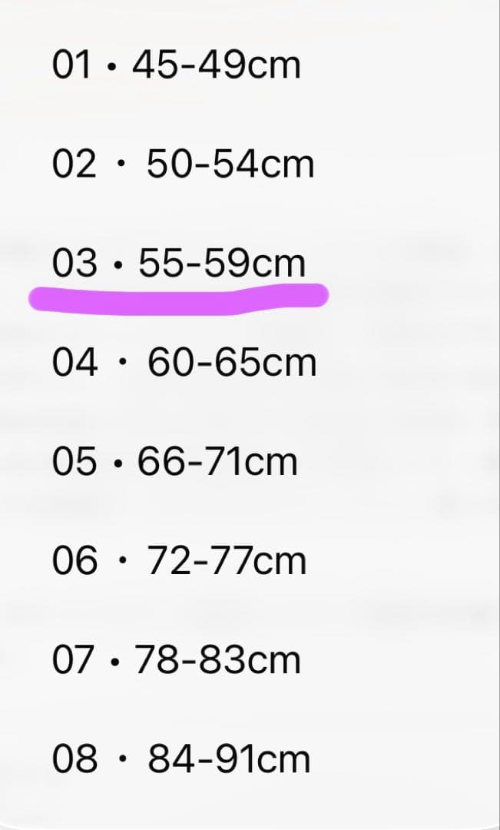Select size 04 · 60-65cm
The image size is (500, 830).
184,363
